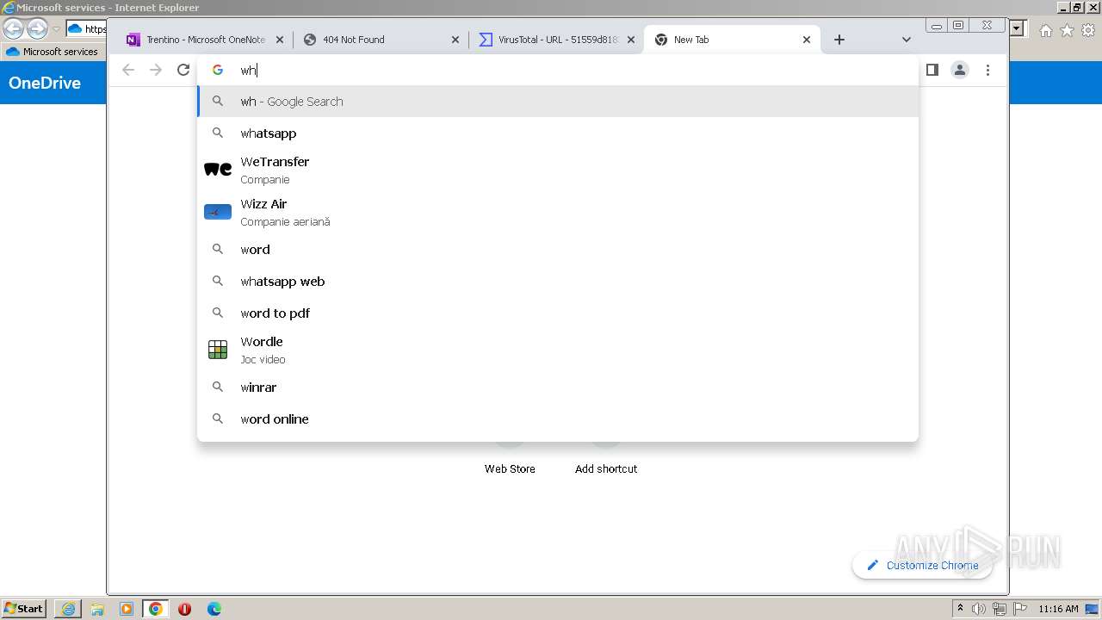This screenshot has height=620, width=1102.
Task: Expand the Chrome tab search chevron
Action: coord(906,40)
